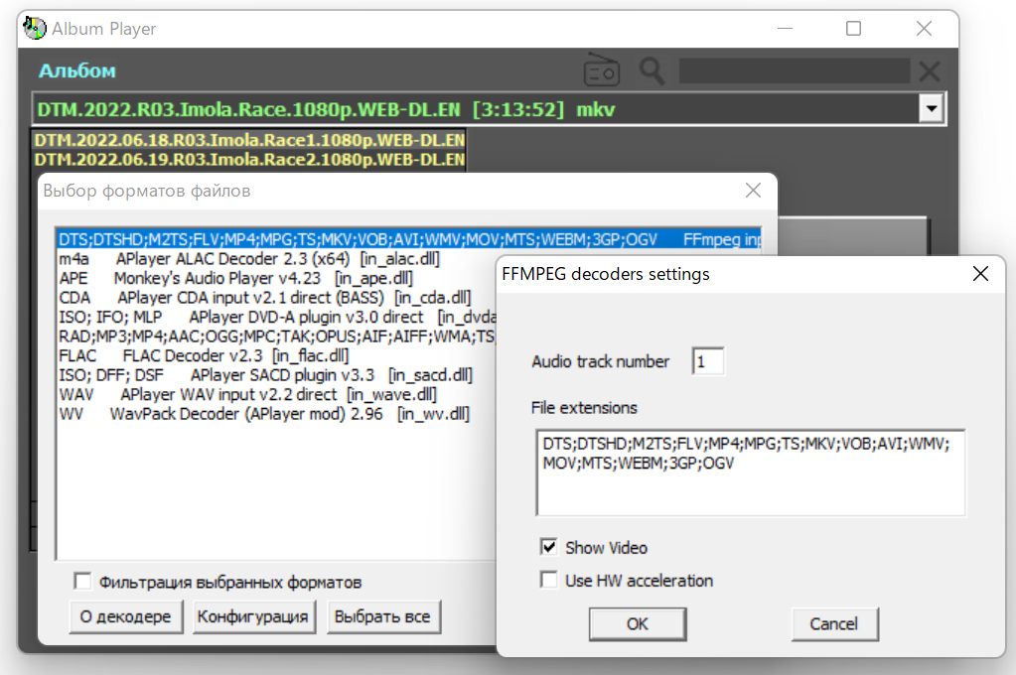1016x675 pixels.
Task: Cancel the FFMPEG decoders settings dialog
Action: coord(834,623)
